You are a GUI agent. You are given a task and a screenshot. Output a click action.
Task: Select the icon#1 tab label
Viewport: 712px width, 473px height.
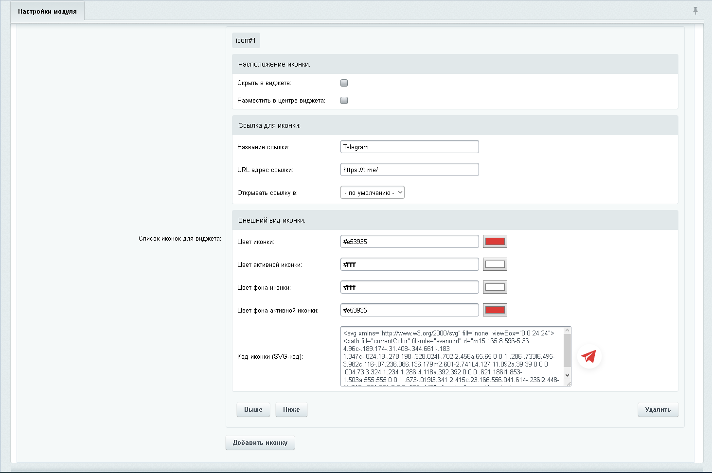[x=246, y=40]
